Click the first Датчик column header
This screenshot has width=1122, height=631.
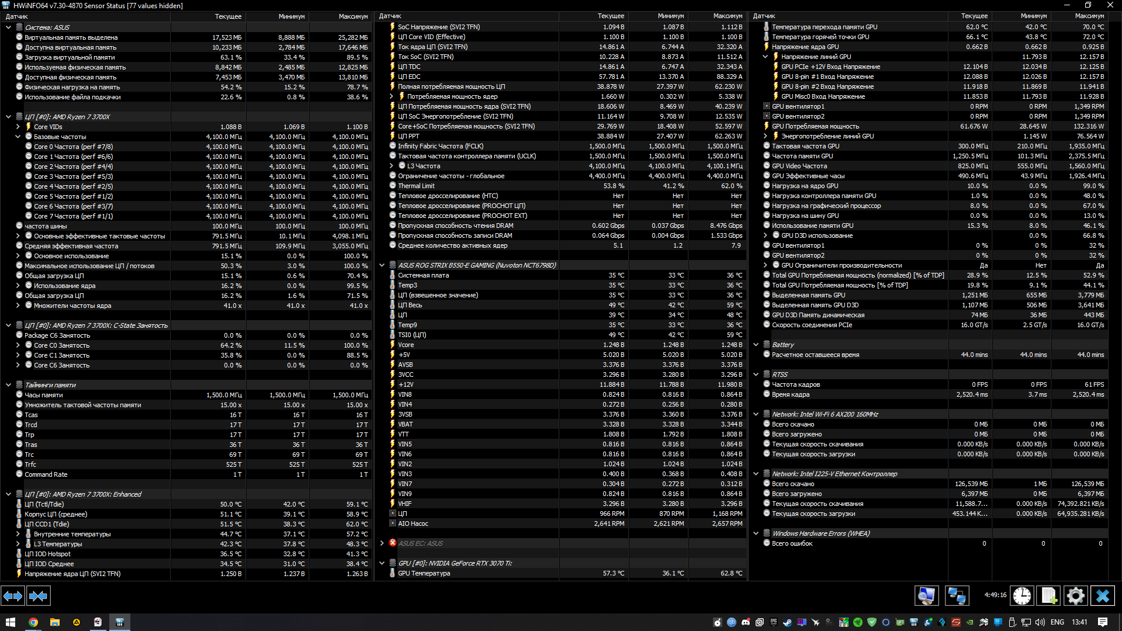point(18,16)
